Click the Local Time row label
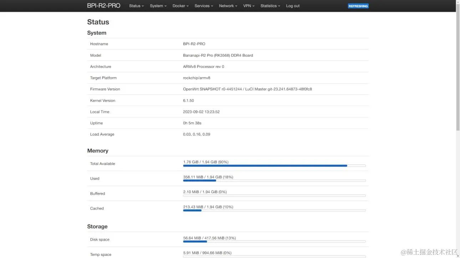This screenshot has height=258, width=460. pyautogui.click(x=100, y=112)
